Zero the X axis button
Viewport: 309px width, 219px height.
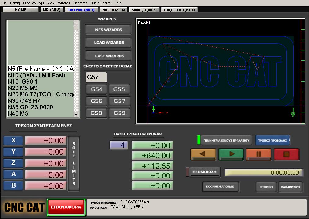point(13,141)
